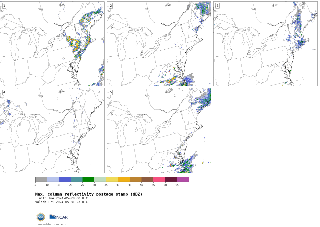Image resolution: width=320 pixels, height=227 pixels.
Task: Open ensemble member 4 reflectivity map
Action: (52, 130)
